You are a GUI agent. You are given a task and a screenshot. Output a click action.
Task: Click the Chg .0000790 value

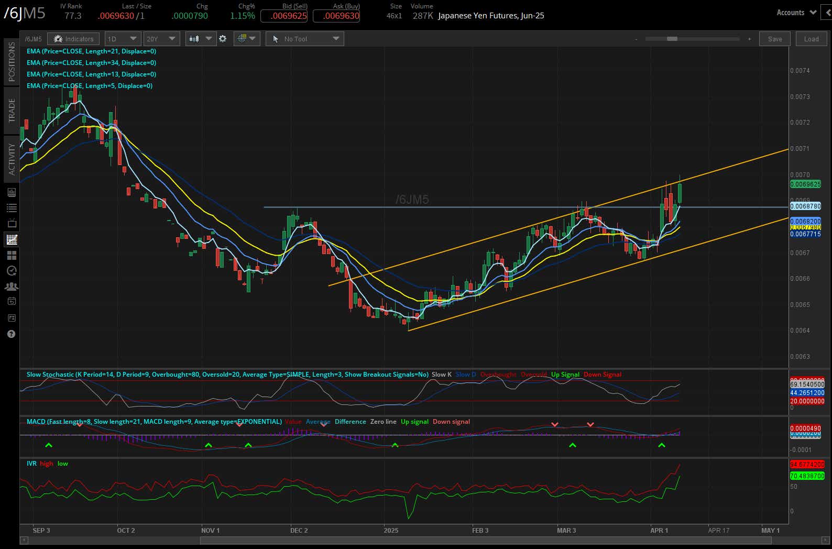tap(190, 16)
